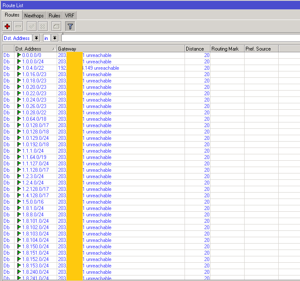Sort by the Distance column header
The width and height of the screenshot is (300, 281).
coord(197,49)
